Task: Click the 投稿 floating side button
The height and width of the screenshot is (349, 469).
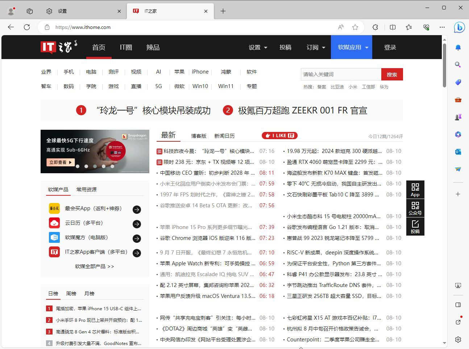Action: (415, 227)
